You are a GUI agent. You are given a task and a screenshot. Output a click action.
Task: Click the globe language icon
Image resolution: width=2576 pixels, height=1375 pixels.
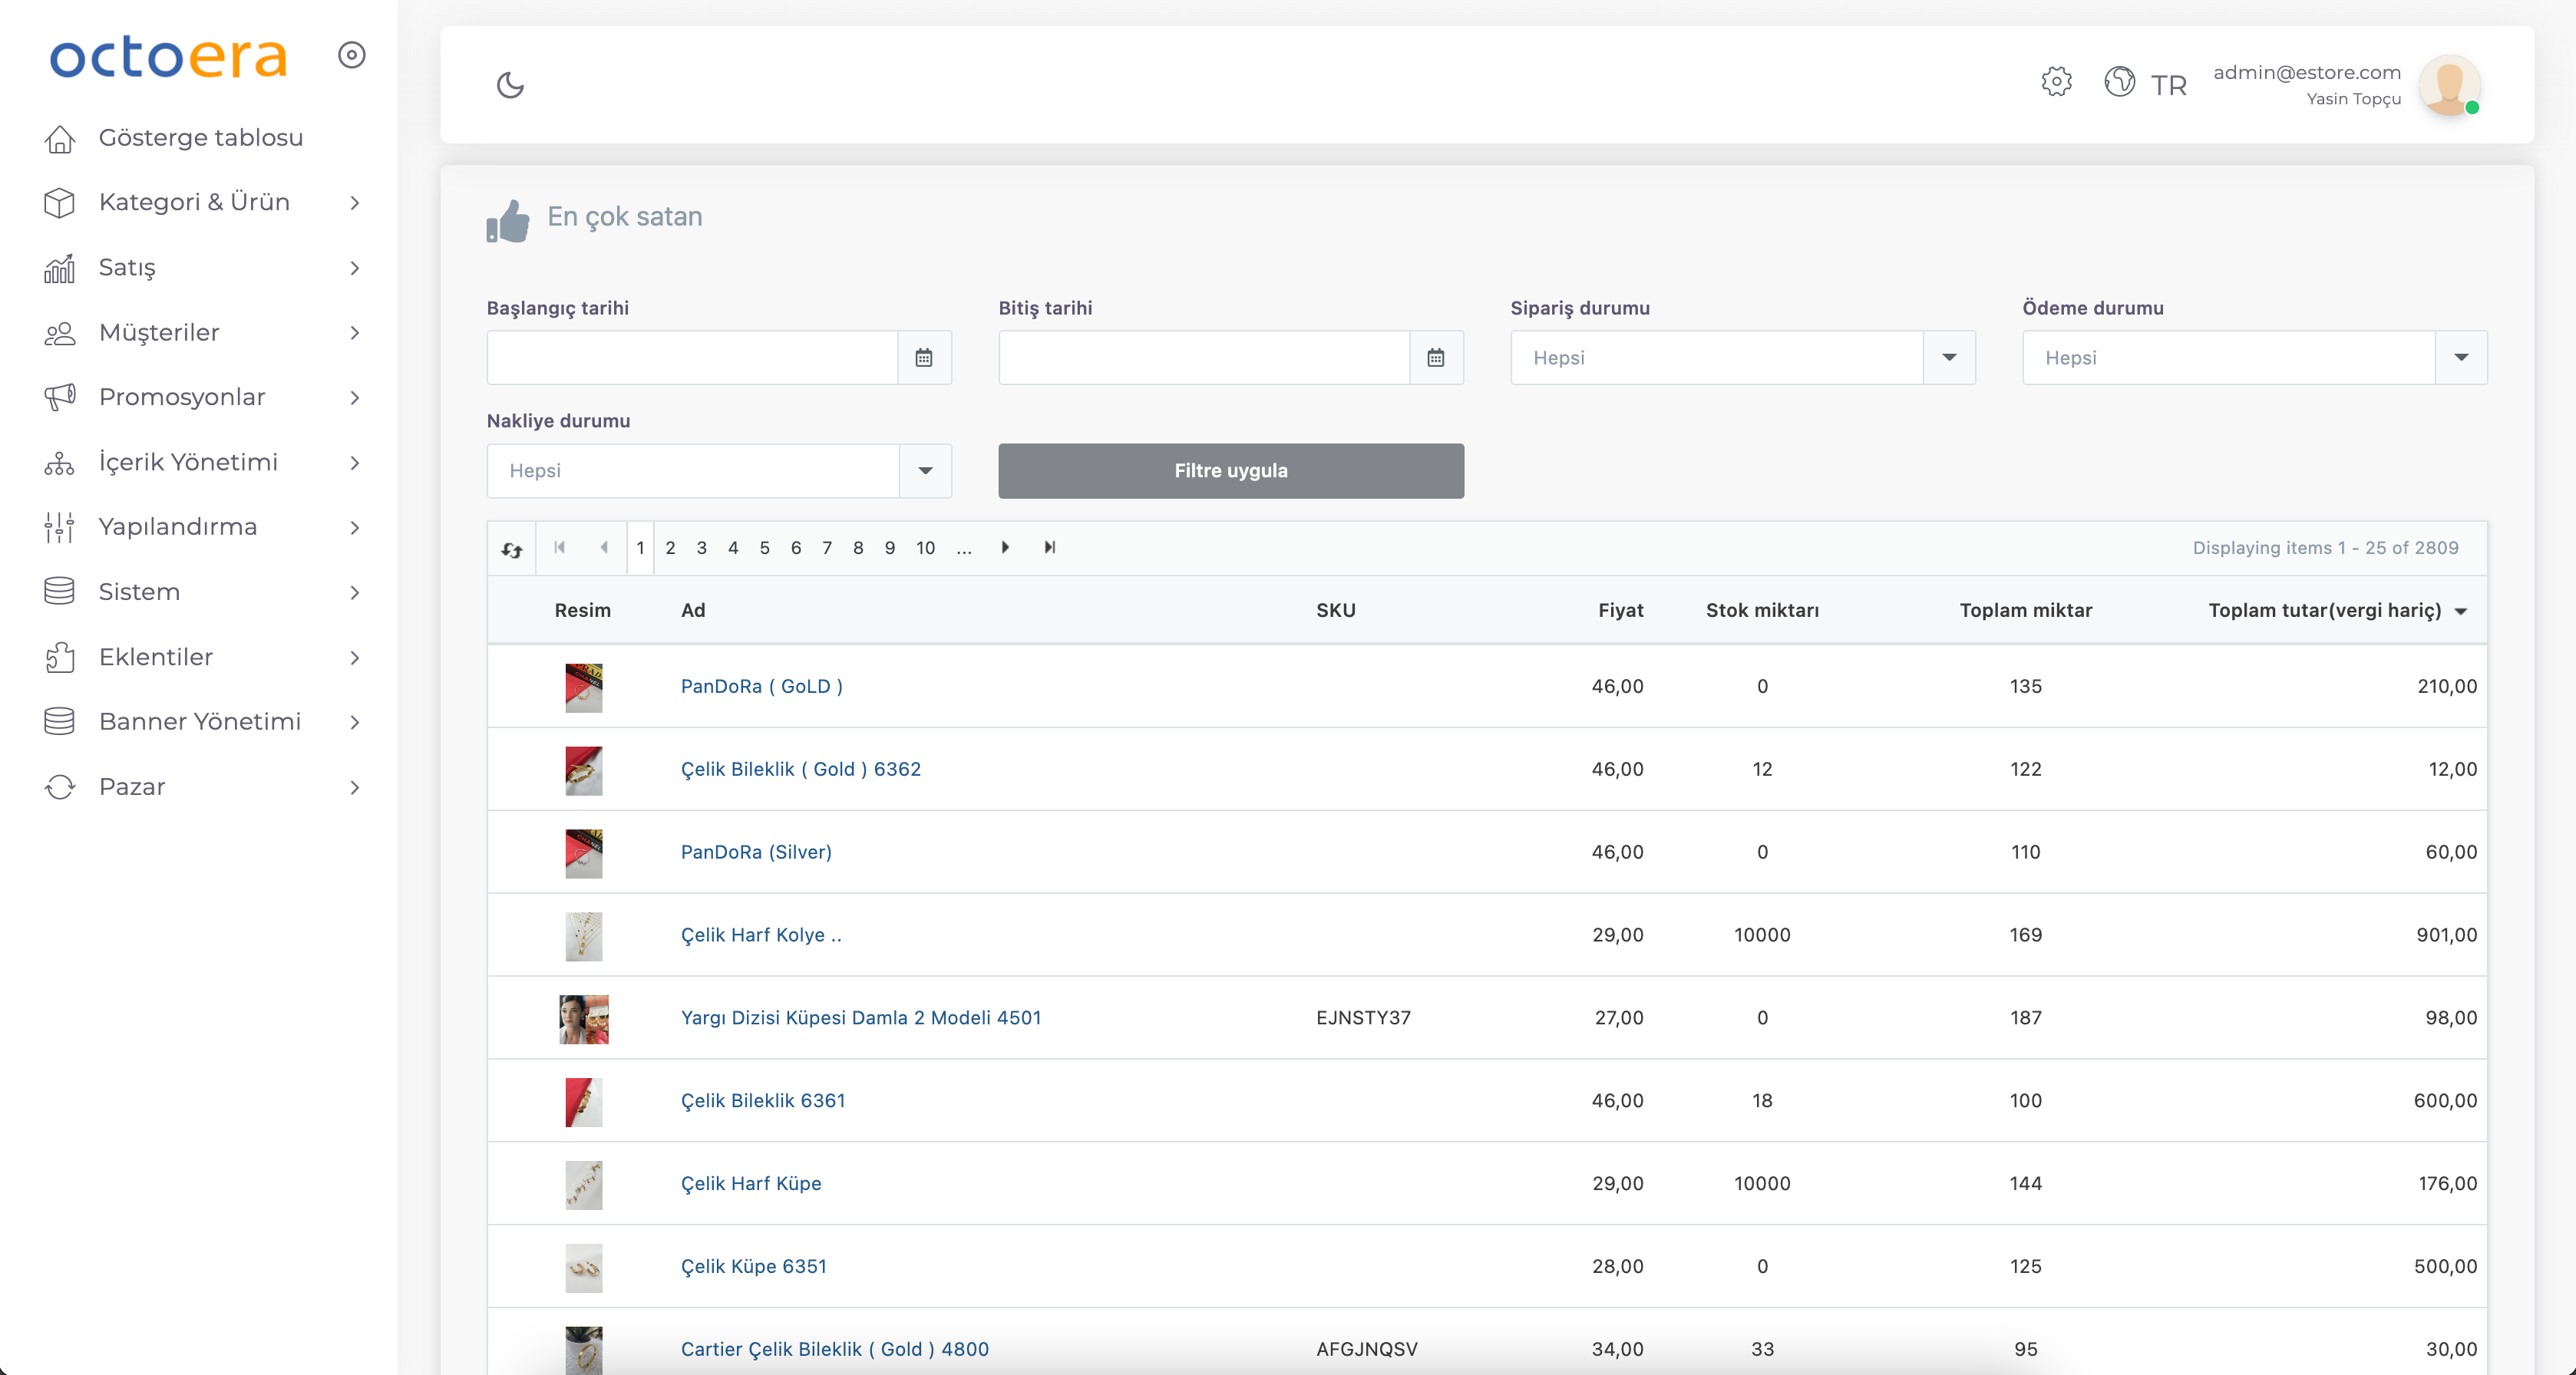tap(2119, 82)
